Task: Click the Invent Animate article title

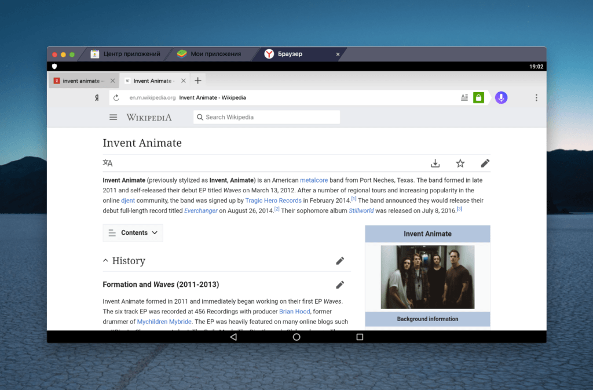Action: coord(142,143)
